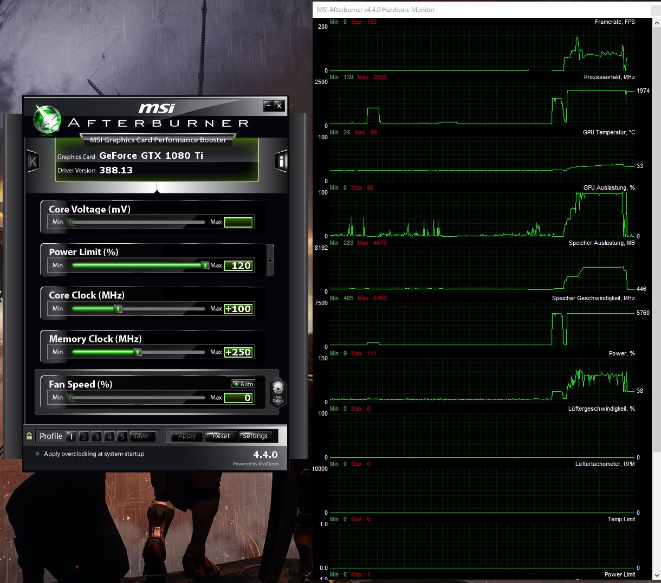Open MSI Kombustor via the K button
The width and height of the screenshot is (661, 583).
(33, 161)
